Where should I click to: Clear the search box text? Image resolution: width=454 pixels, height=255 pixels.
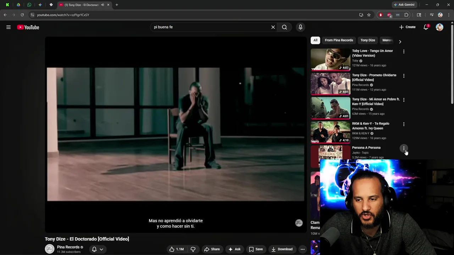(x=273, y=27)
